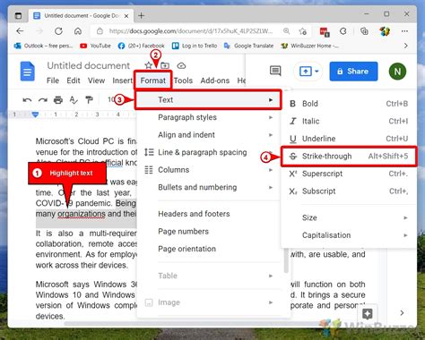Star the Untitled document
Viewport: 425px width, 340px height.
(149, 65)
